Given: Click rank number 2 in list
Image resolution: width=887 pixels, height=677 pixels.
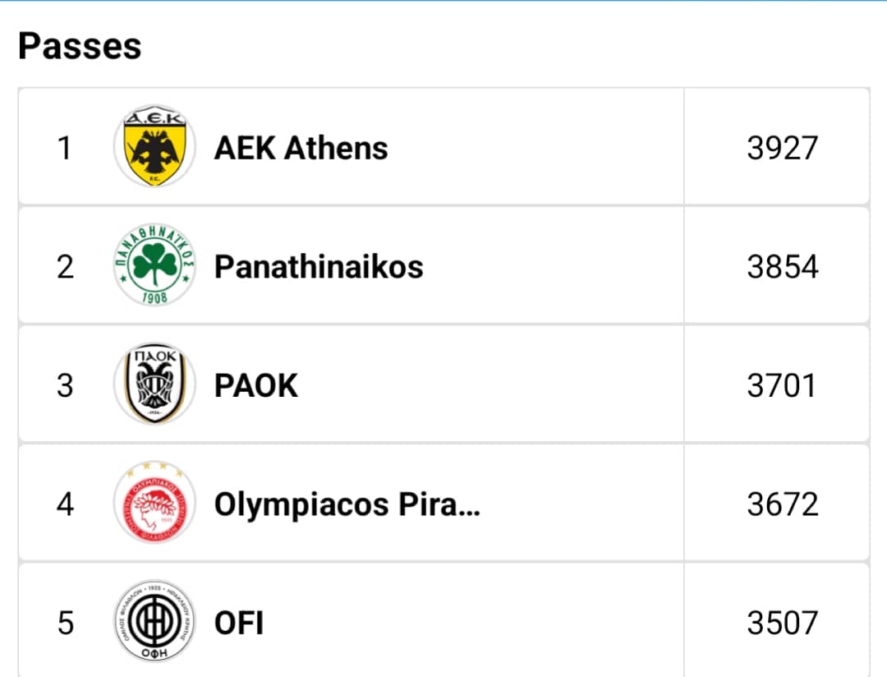Looking at the screenshot, I should 65,267.
